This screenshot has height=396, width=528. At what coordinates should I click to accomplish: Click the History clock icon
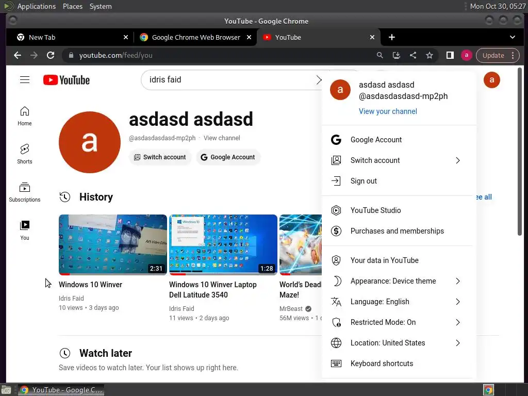pos(64,197)
